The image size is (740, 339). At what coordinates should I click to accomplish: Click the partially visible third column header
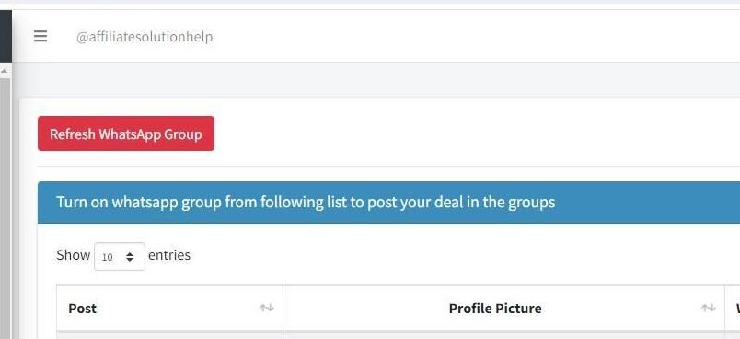(733, 308)
